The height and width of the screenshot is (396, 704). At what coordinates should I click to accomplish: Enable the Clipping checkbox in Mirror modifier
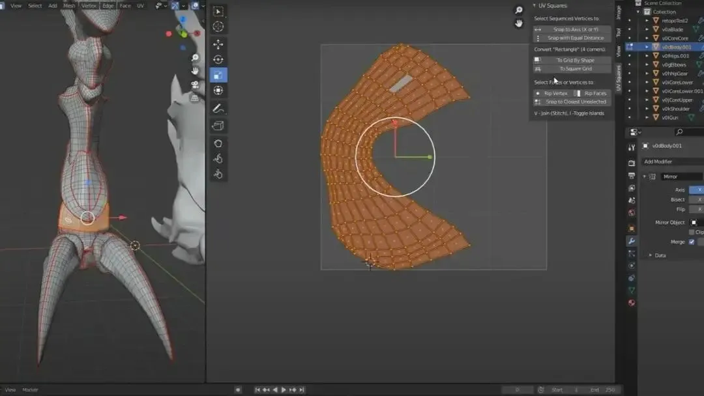click(692, 232)
